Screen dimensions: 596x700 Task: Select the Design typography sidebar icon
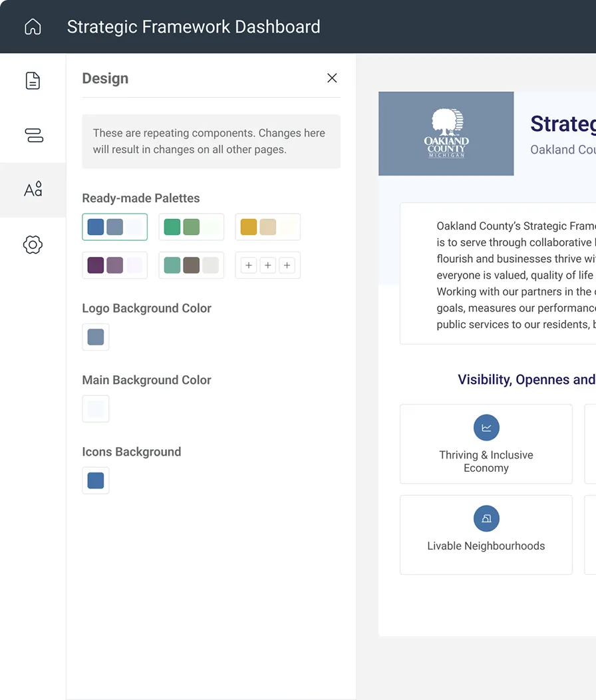click(x=33, y=190)
